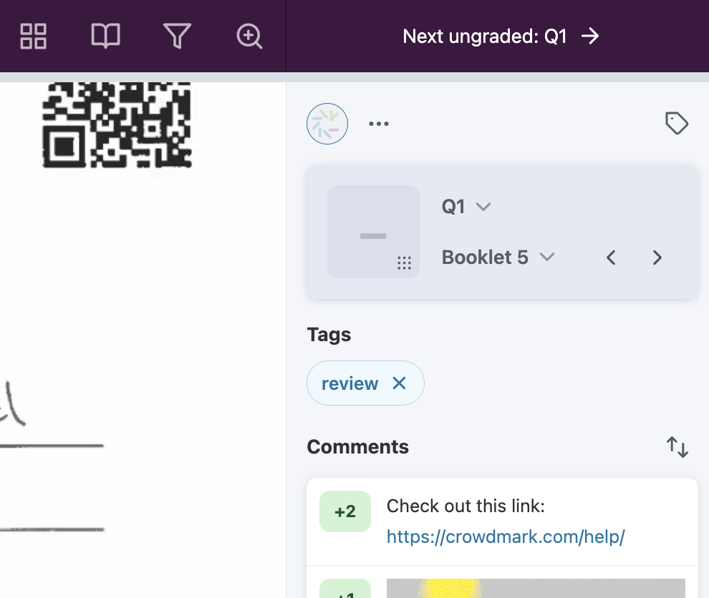
Task: Select the review tag chip
Action: (x=349, y=383)
